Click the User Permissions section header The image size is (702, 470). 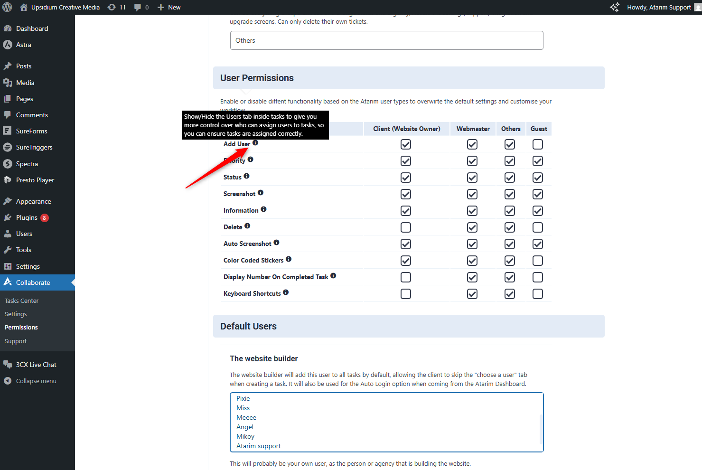[x=409, y=78]
